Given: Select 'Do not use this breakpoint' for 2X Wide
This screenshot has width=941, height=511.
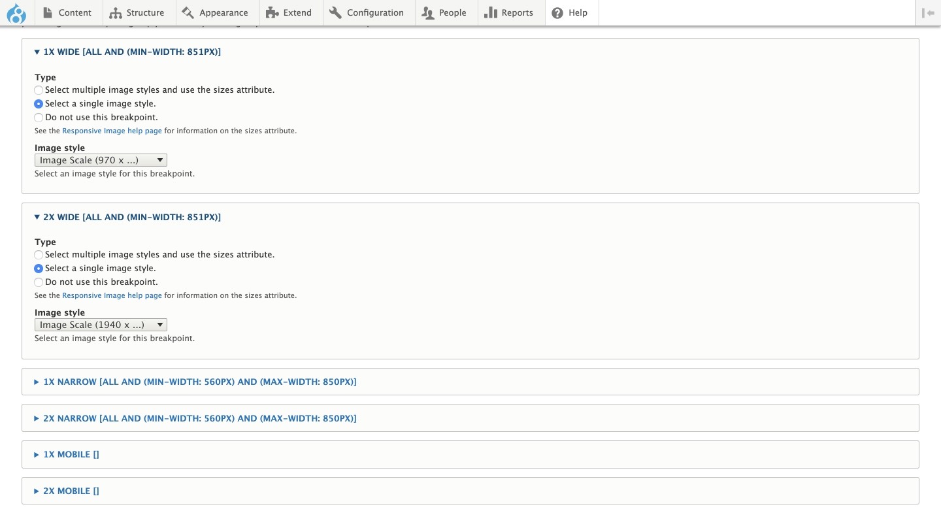Looking at the screenshot, I should (39, 282).
